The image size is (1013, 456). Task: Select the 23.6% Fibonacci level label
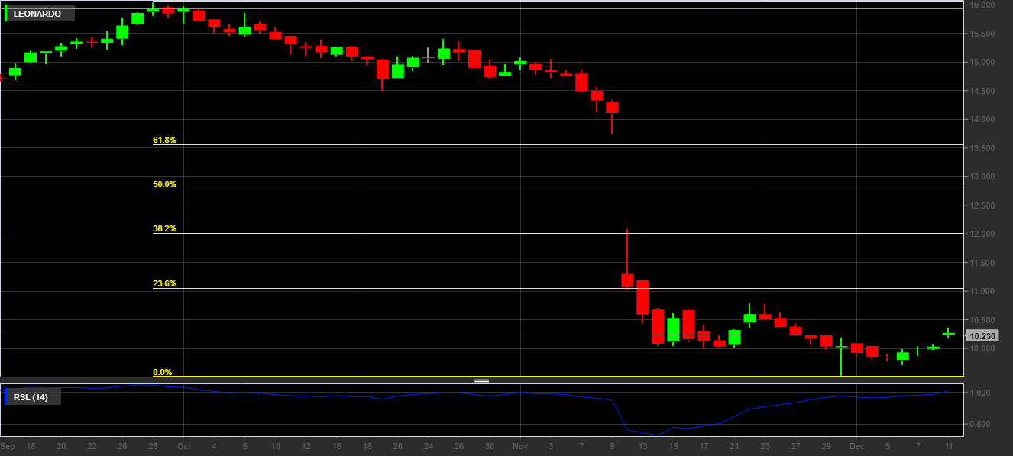[x=164, y=284]
